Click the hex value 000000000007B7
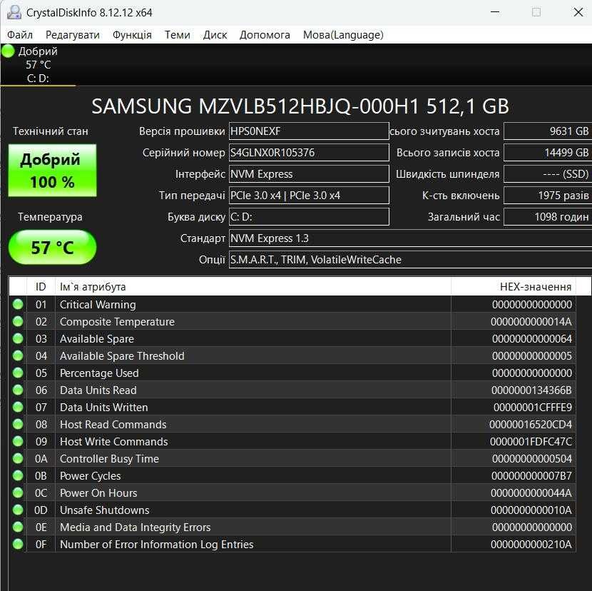 click(x=531, y=476)
